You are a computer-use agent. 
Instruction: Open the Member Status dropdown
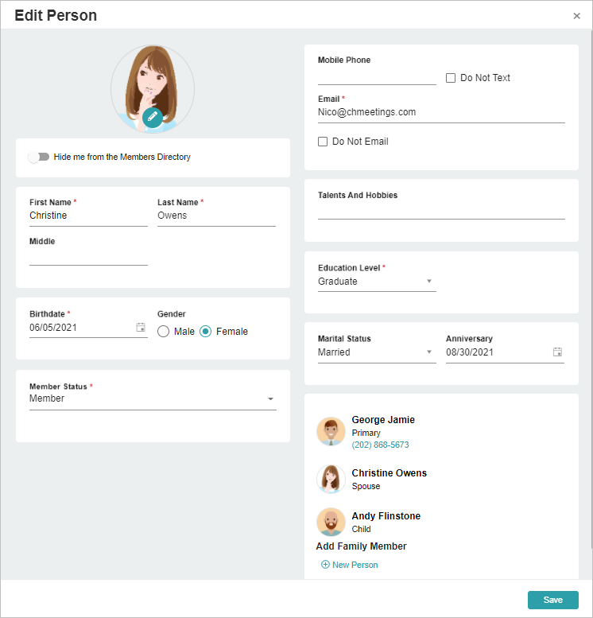point(153,398)
